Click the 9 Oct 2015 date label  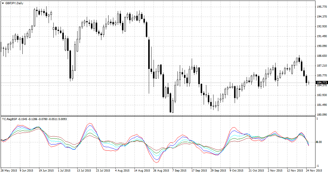(236, 171)
